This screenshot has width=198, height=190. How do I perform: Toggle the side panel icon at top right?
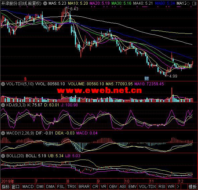click(x=194, y=3)
